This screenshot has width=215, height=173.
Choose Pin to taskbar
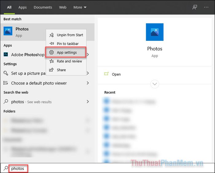pos(66,44)
